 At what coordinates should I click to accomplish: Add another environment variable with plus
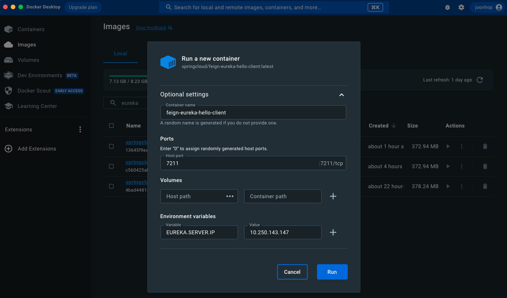[333, 232]
